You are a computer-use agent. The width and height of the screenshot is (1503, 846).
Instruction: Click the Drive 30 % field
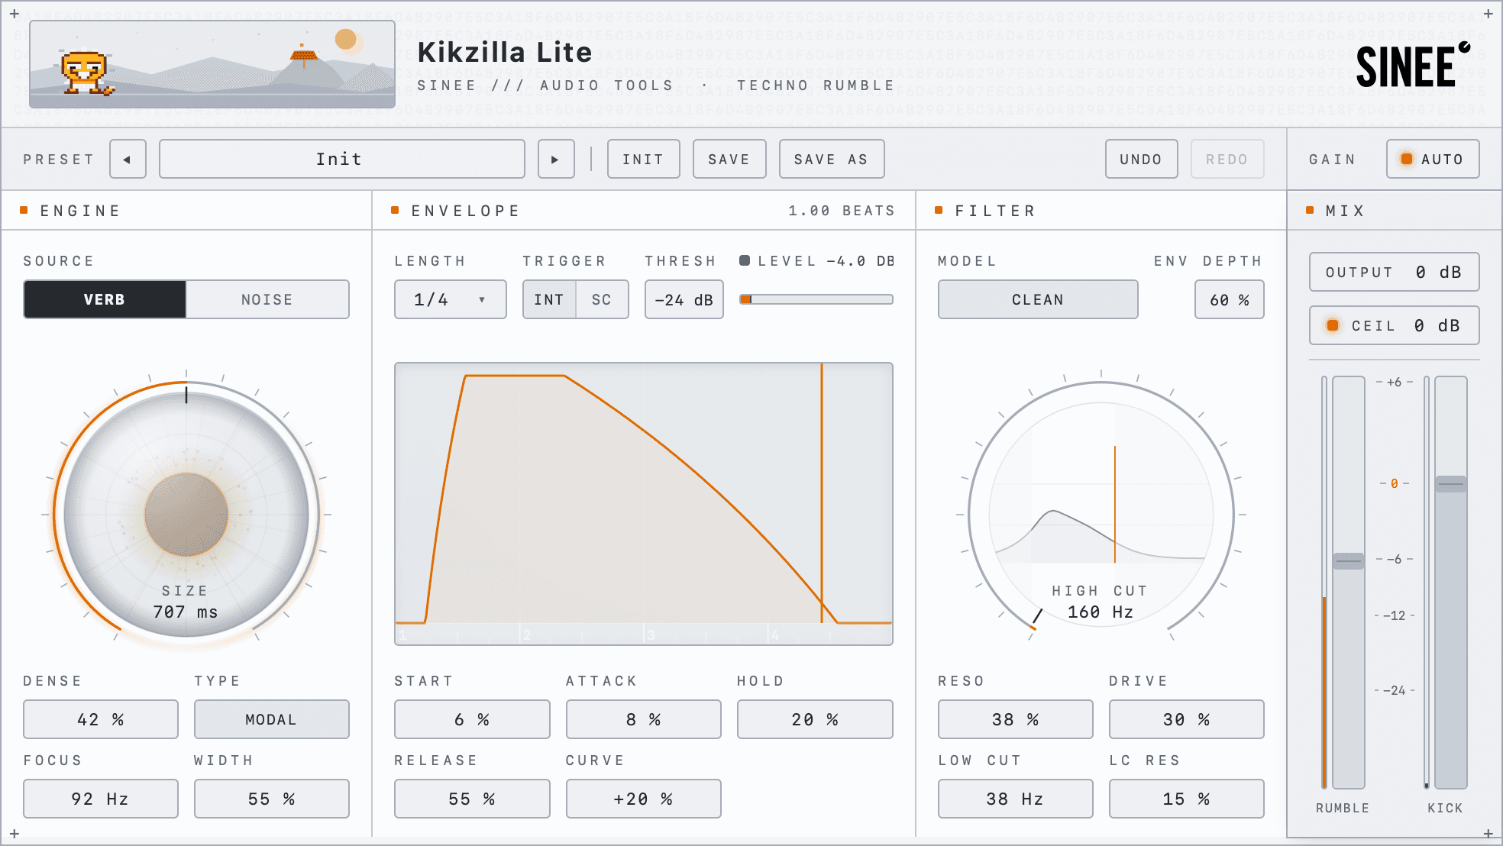click(x=1187, y=719)
